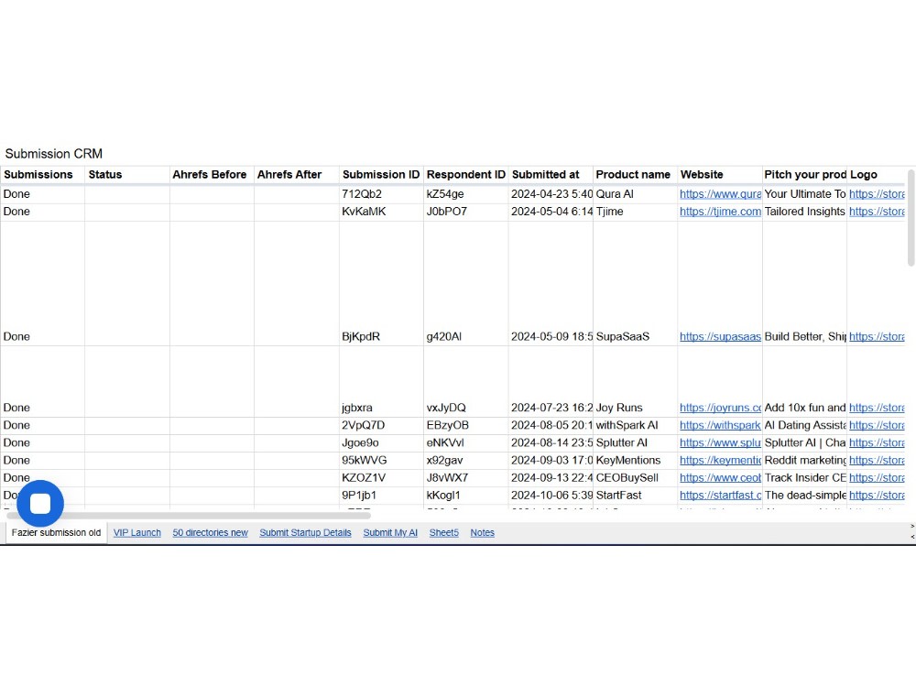Open the Notes sheet tab
The image size is (916, 687).
[x=483, y=533]
